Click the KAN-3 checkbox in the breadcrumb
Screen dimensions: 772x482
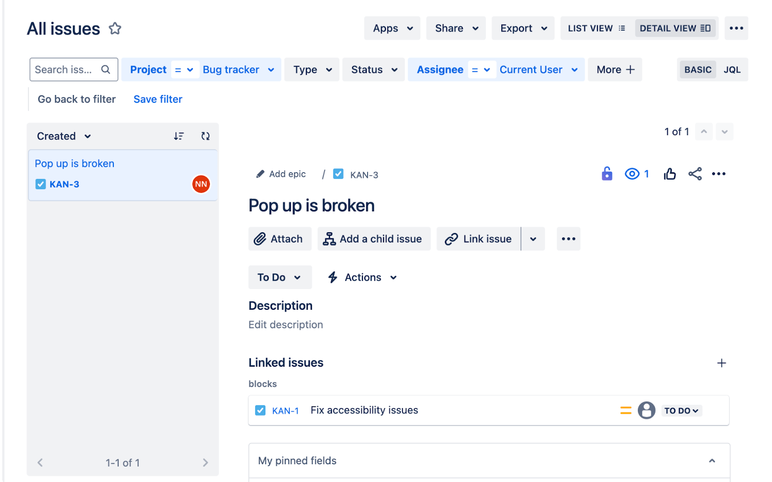339,174
